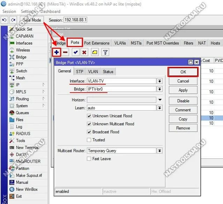Click the Session address field
223x204 pixels.
click(75, 20)
